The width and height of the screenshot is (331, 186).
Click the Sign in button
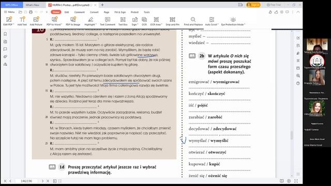253,5
